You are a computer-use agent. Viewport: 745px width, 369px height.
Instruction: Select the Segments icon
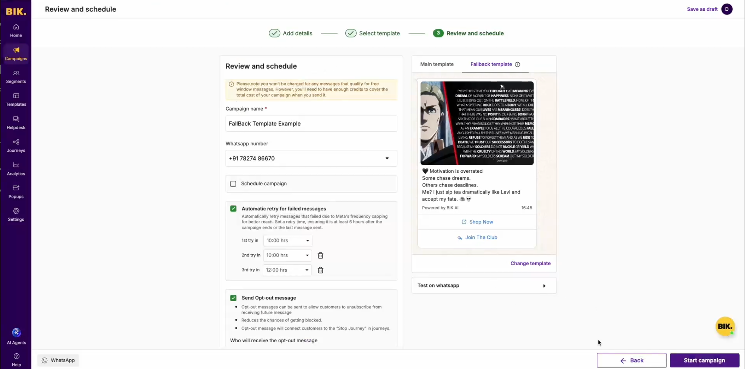pyautogui.click(x=16, y=77)
